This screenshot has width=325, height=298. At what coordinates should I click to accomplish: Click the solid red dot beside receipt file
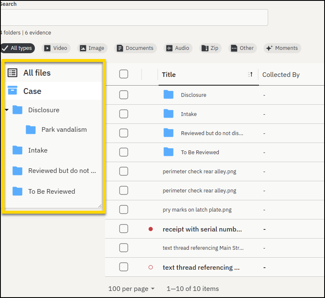tap(151, 229)
